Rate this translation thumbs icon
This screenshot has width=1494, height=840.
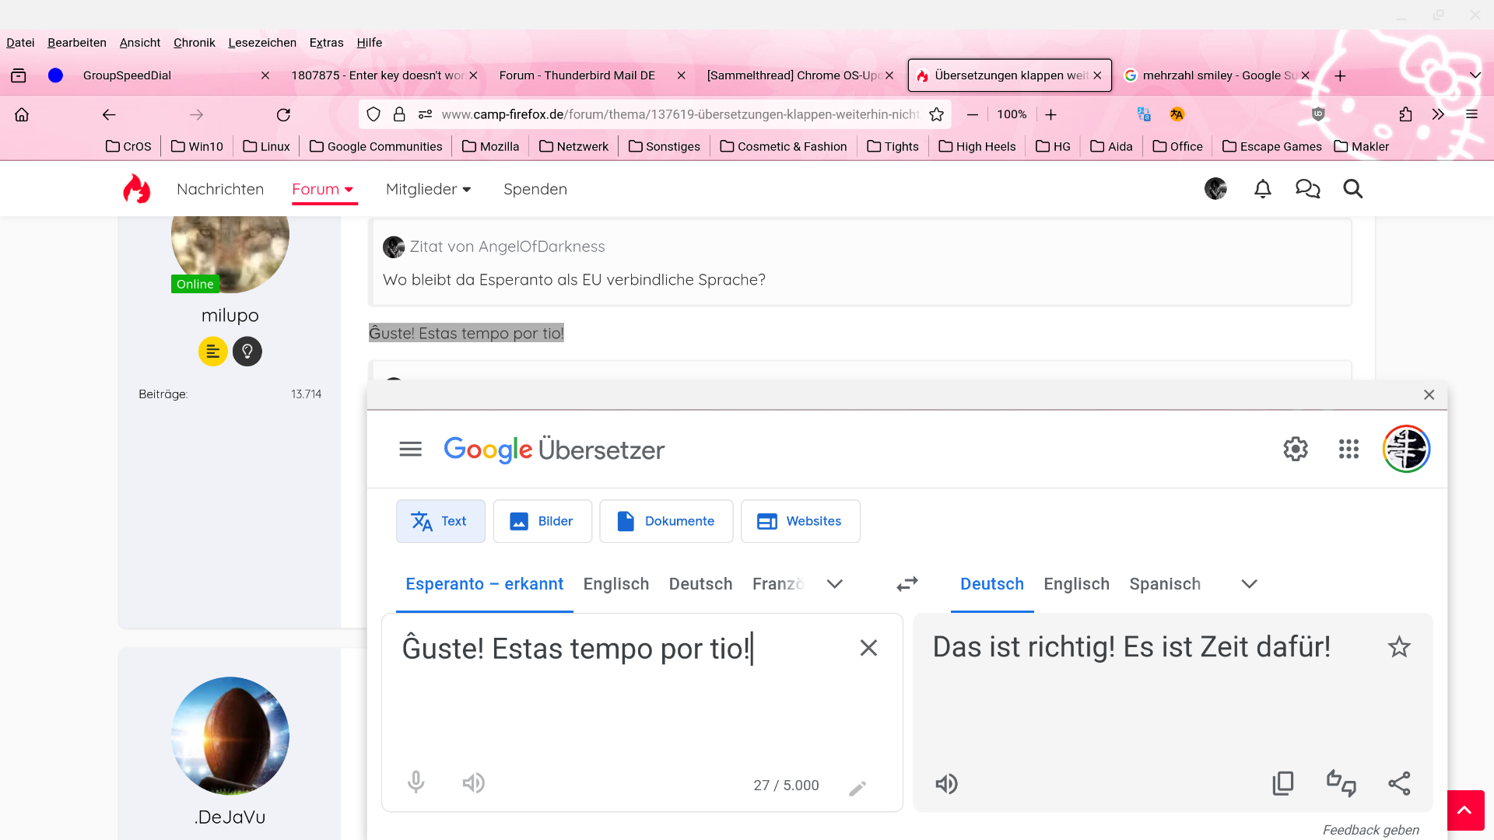pos(1341,783)
